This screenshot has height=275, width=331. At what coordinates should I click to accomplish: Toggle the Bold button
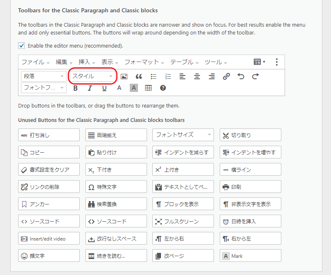76,88
